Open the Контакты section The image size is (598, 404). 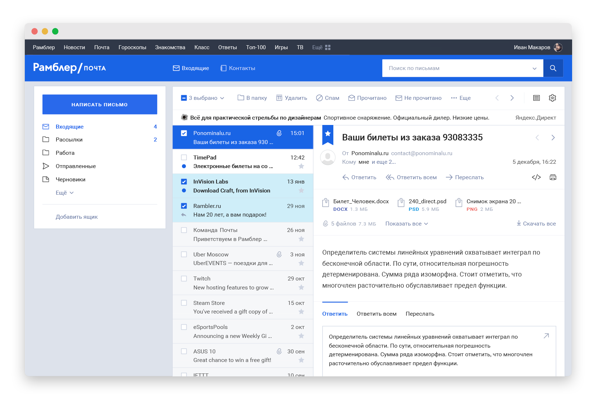238,68
